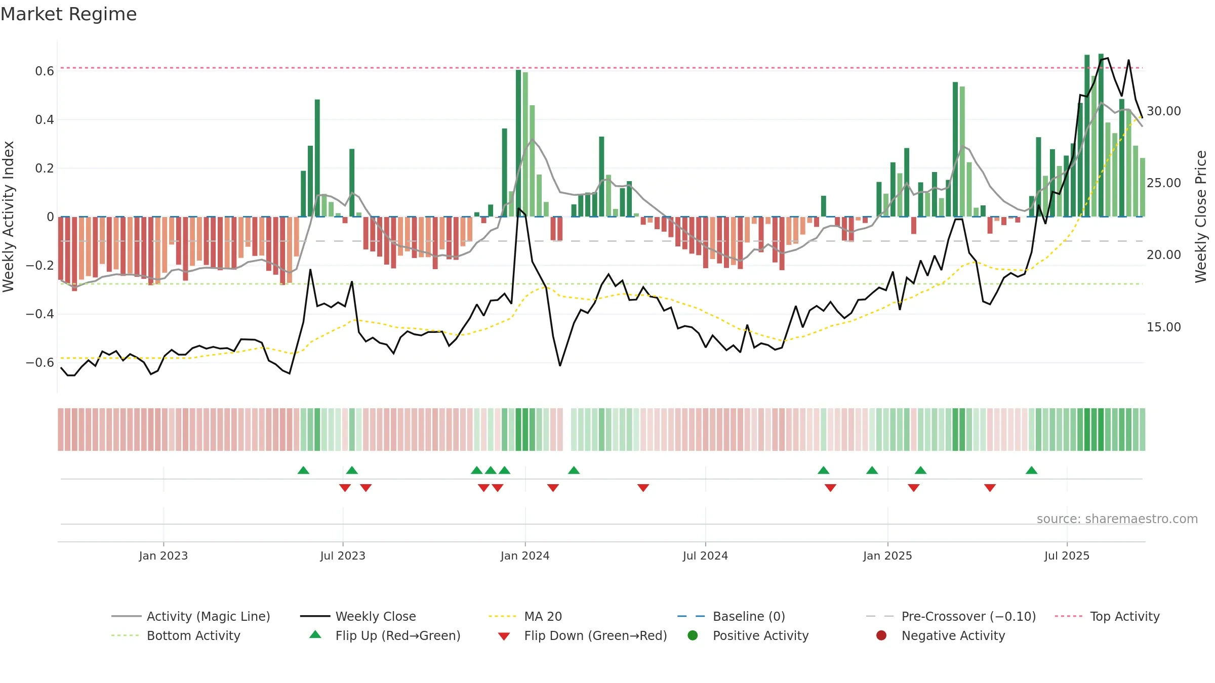
Task: Click the Jul 2024 x-axis label
Action: click(705, 556)
